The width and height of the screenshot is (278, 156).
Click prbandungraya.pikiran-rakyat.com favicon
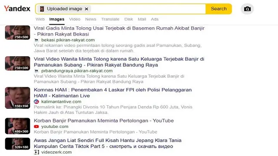click(36, 71)
